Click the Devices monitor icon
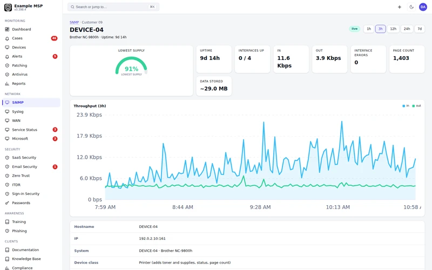 tap(7, 48)
